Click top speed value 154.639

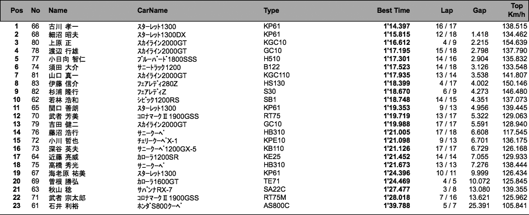coord(514,43)
